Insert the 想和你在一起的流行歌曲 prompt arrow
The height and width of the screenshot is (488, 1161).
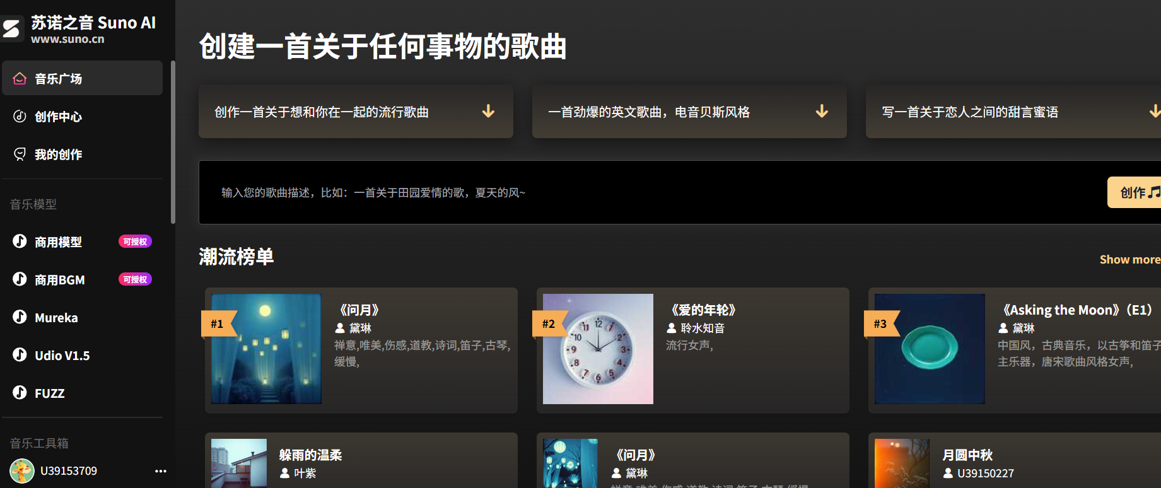[x=488, y=112]
